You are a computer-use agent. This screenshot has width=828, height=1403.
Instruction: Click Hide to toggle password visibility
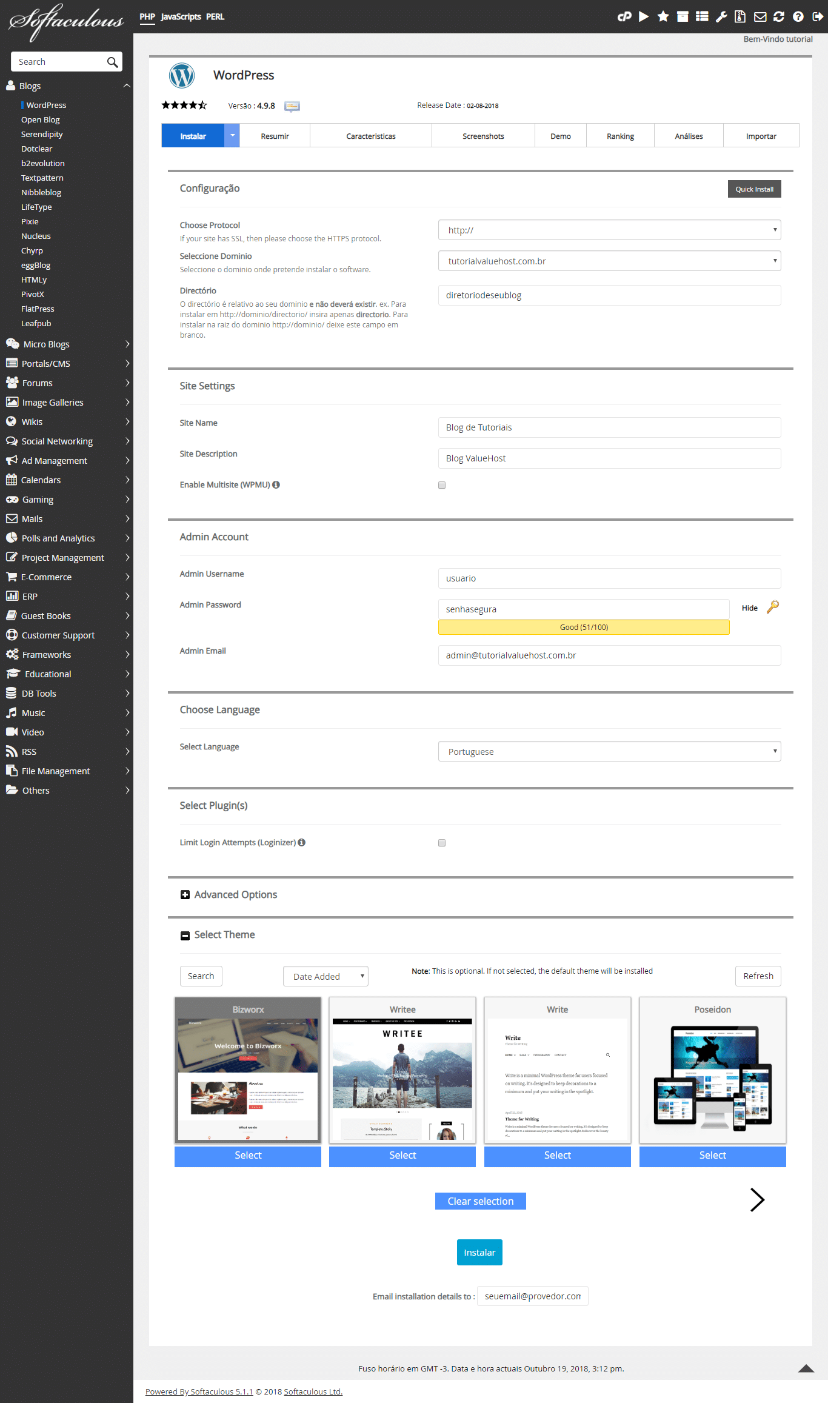(750, 608)
